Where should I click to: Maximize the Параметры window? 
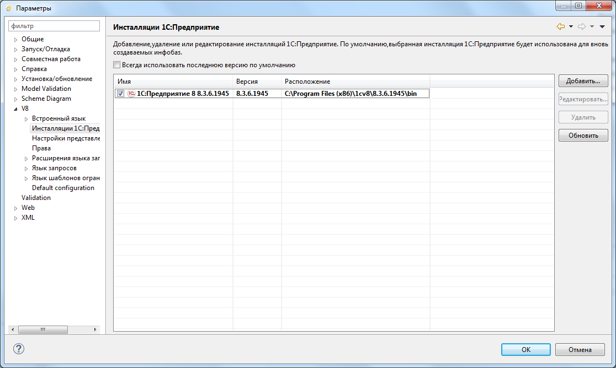tap(578, 6)
